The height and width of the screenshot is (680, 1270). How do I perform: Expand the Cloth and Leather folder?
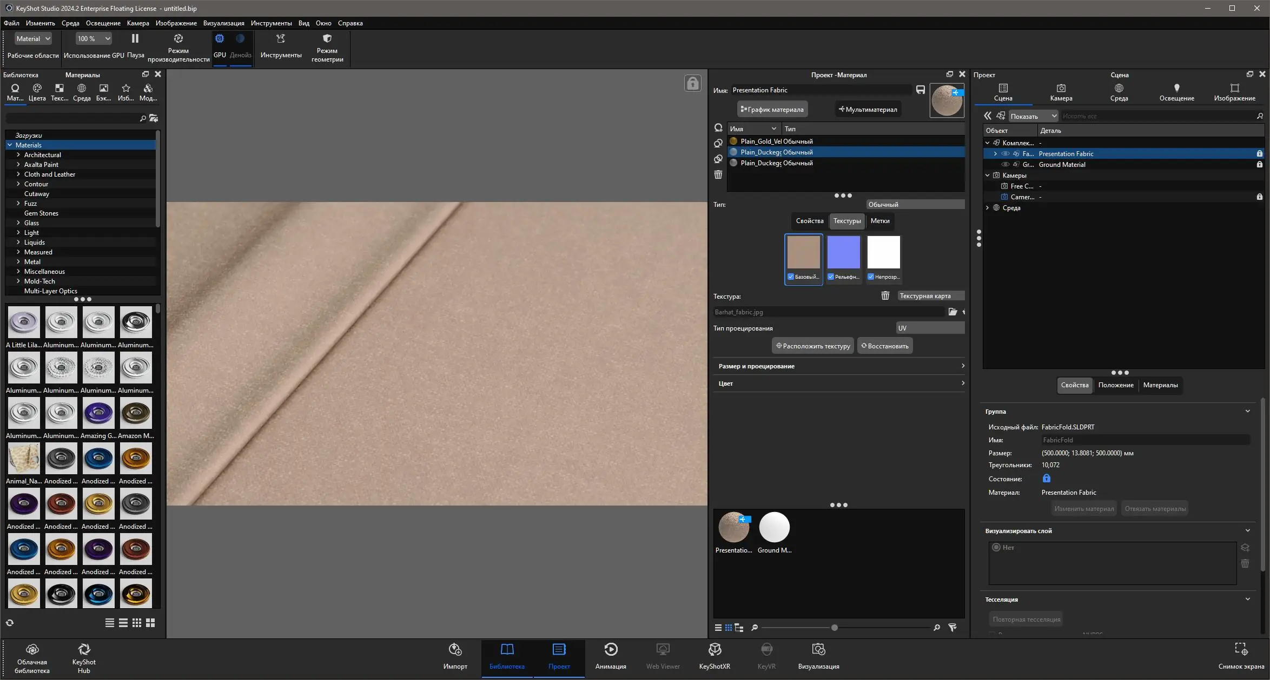pos(18,174)
